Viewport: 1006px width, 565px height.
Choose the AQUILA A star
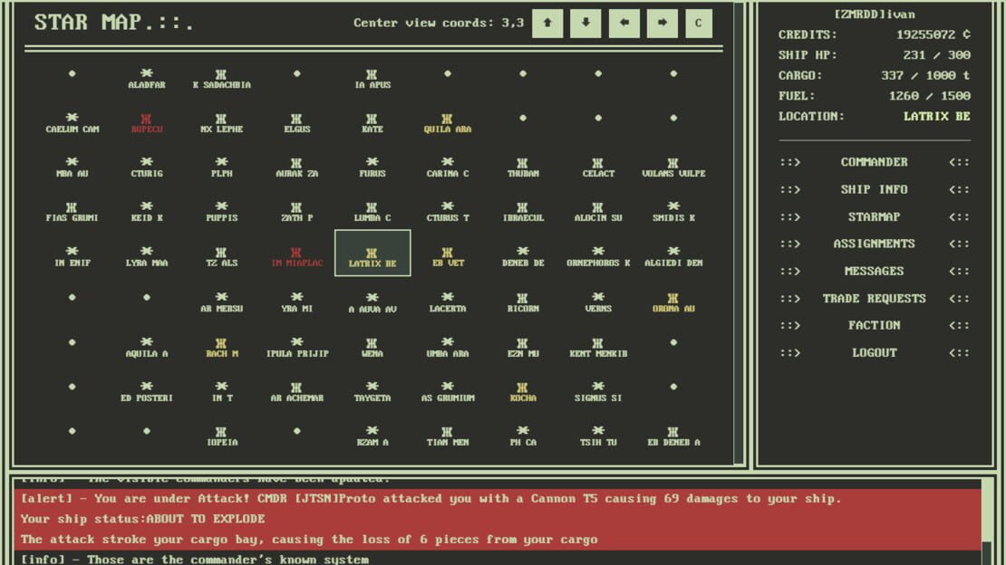click(147, 347)
